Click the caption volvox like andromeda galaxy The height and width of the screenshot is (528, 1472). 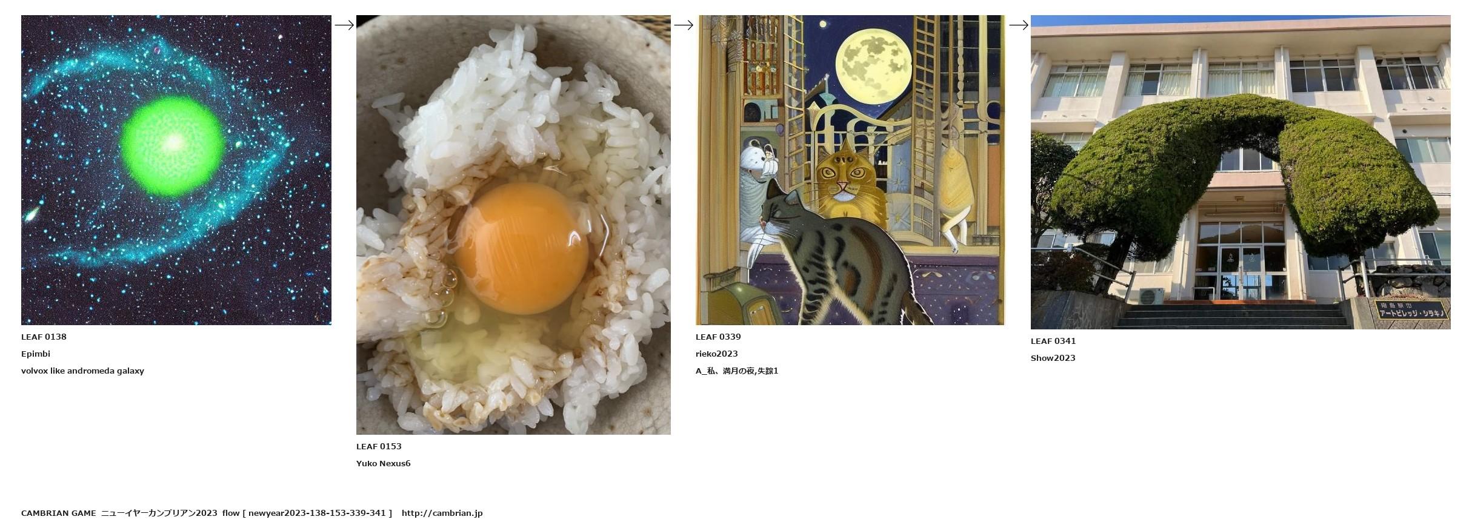(82, 371)
